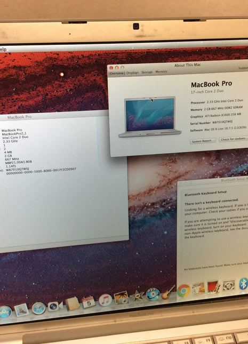The height and width of the screenshot is (344, 248).
Task: Launch Mail using the stamp dock icon
Action: (x=21, y=310)
